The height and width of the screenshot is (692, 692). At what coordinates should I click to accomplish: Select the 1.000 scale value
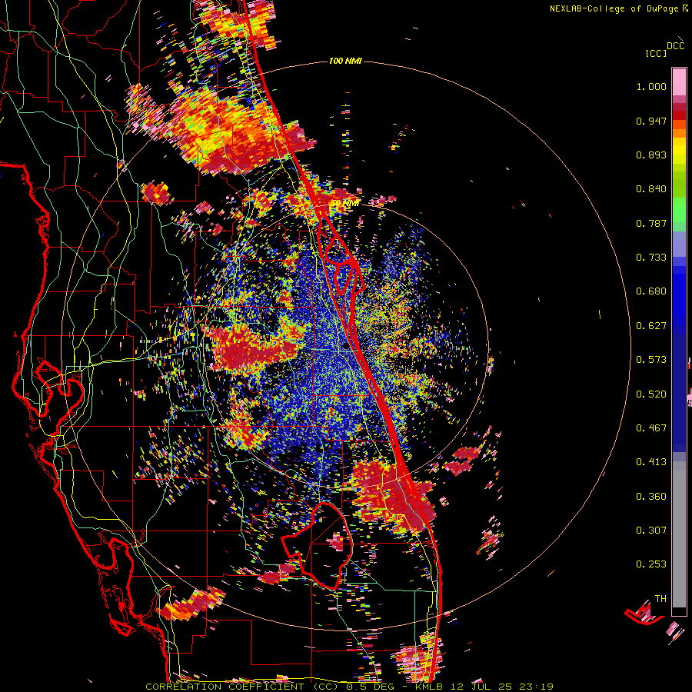(651, 86)
